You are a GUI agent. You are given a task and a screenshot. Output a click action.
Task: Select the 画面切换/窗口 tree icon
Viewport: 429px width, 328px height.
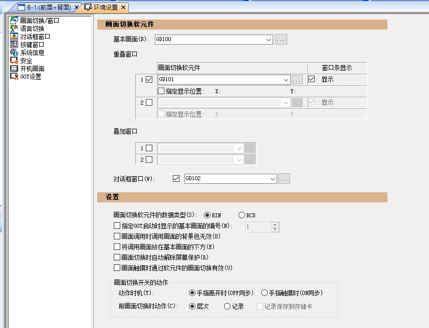pos(14,21)
